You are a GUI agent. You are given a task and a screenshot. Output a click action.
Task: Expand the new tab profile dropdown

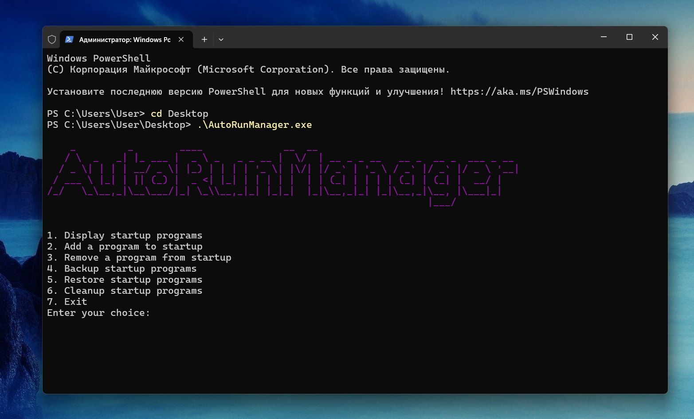pyautogui.click(x=221, y=39)
